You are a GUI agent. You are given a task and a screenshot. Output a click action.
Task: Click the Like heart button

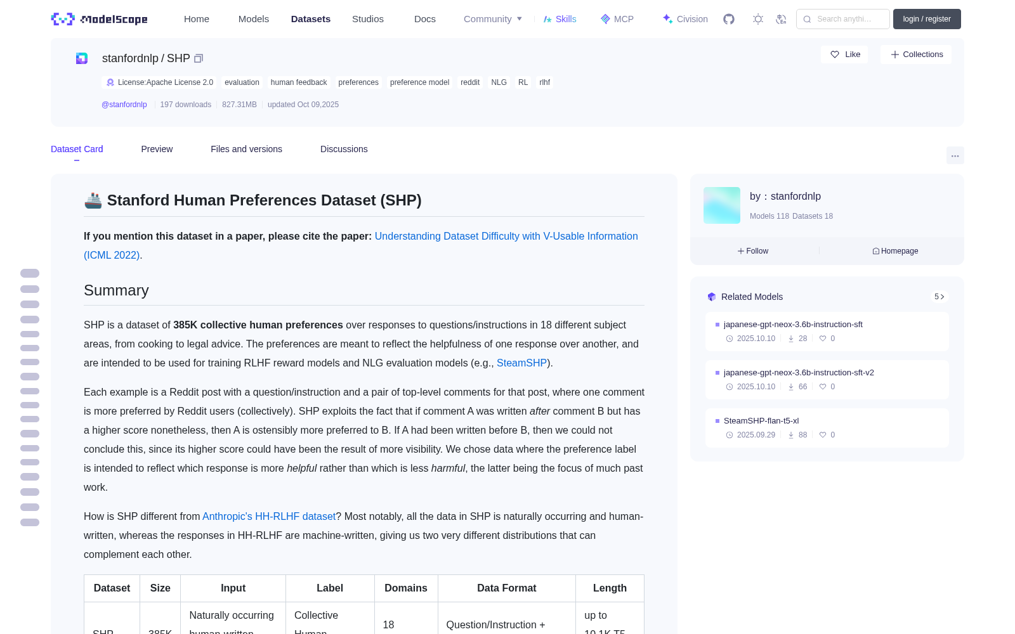(844, 55)
